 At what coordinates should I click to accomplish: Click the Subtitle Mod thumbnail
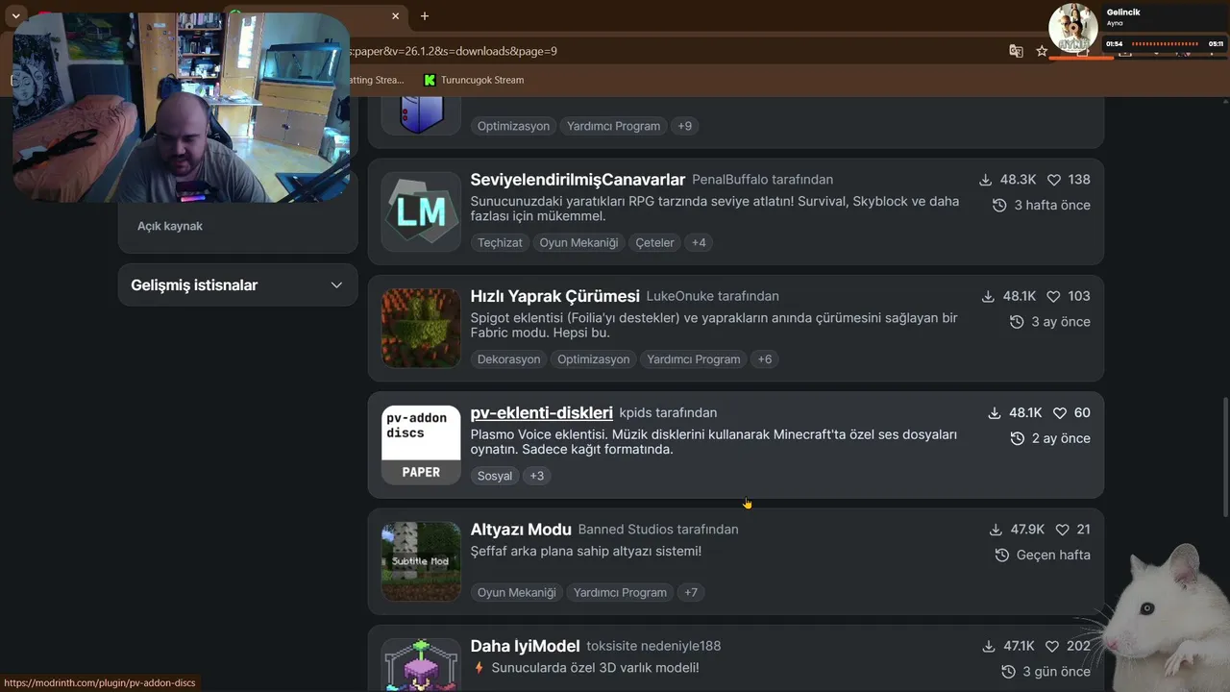pyautogui.click(x=421, y=561)
